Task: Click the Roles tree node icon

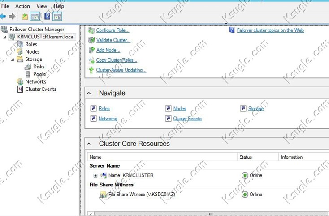Action: pyautogui.click(x=20, y=44)
